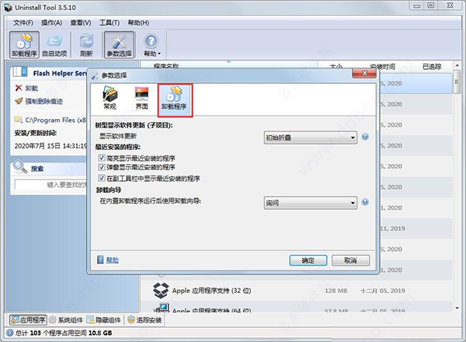Open the 询问 uninstall wizard dropdown
This screenshot has width=466, height=342.
pos(310,203)
